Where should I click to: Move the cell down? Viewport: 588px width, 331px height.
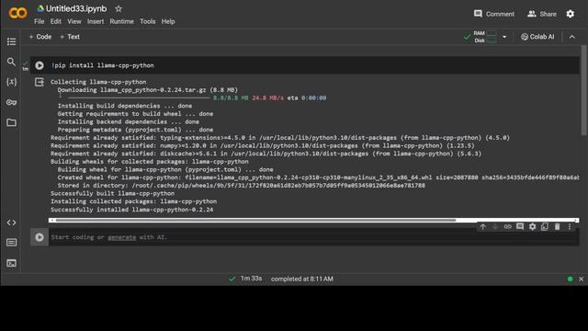click(x=495, y=227)
